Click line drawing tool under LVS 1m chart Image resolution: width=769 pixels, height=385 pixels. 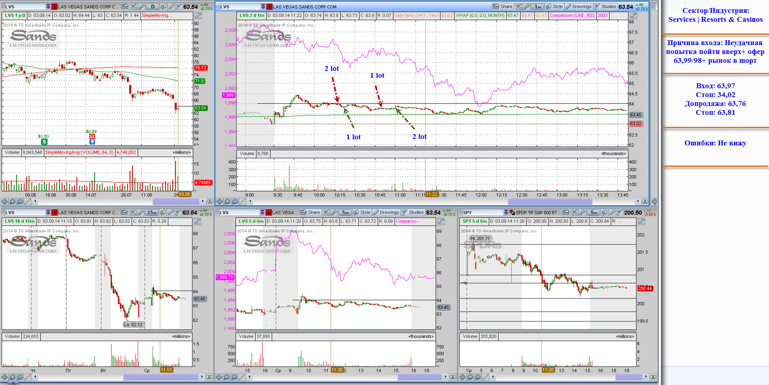point(243,201)
